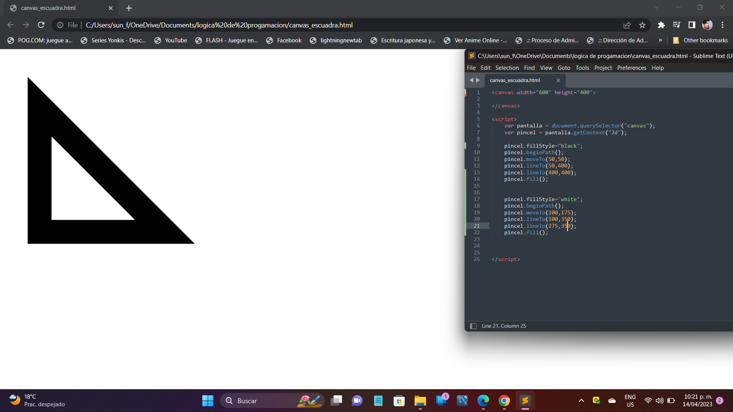Open Sublime Text Selection menu
Image resolution: width=733 pixels, height=412 pixels.
(x=507, y=68)
